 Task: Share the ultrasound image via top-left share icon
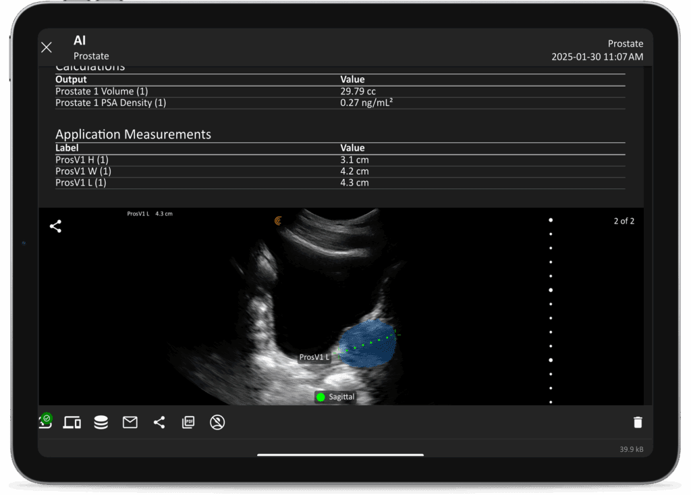[55, 227]
